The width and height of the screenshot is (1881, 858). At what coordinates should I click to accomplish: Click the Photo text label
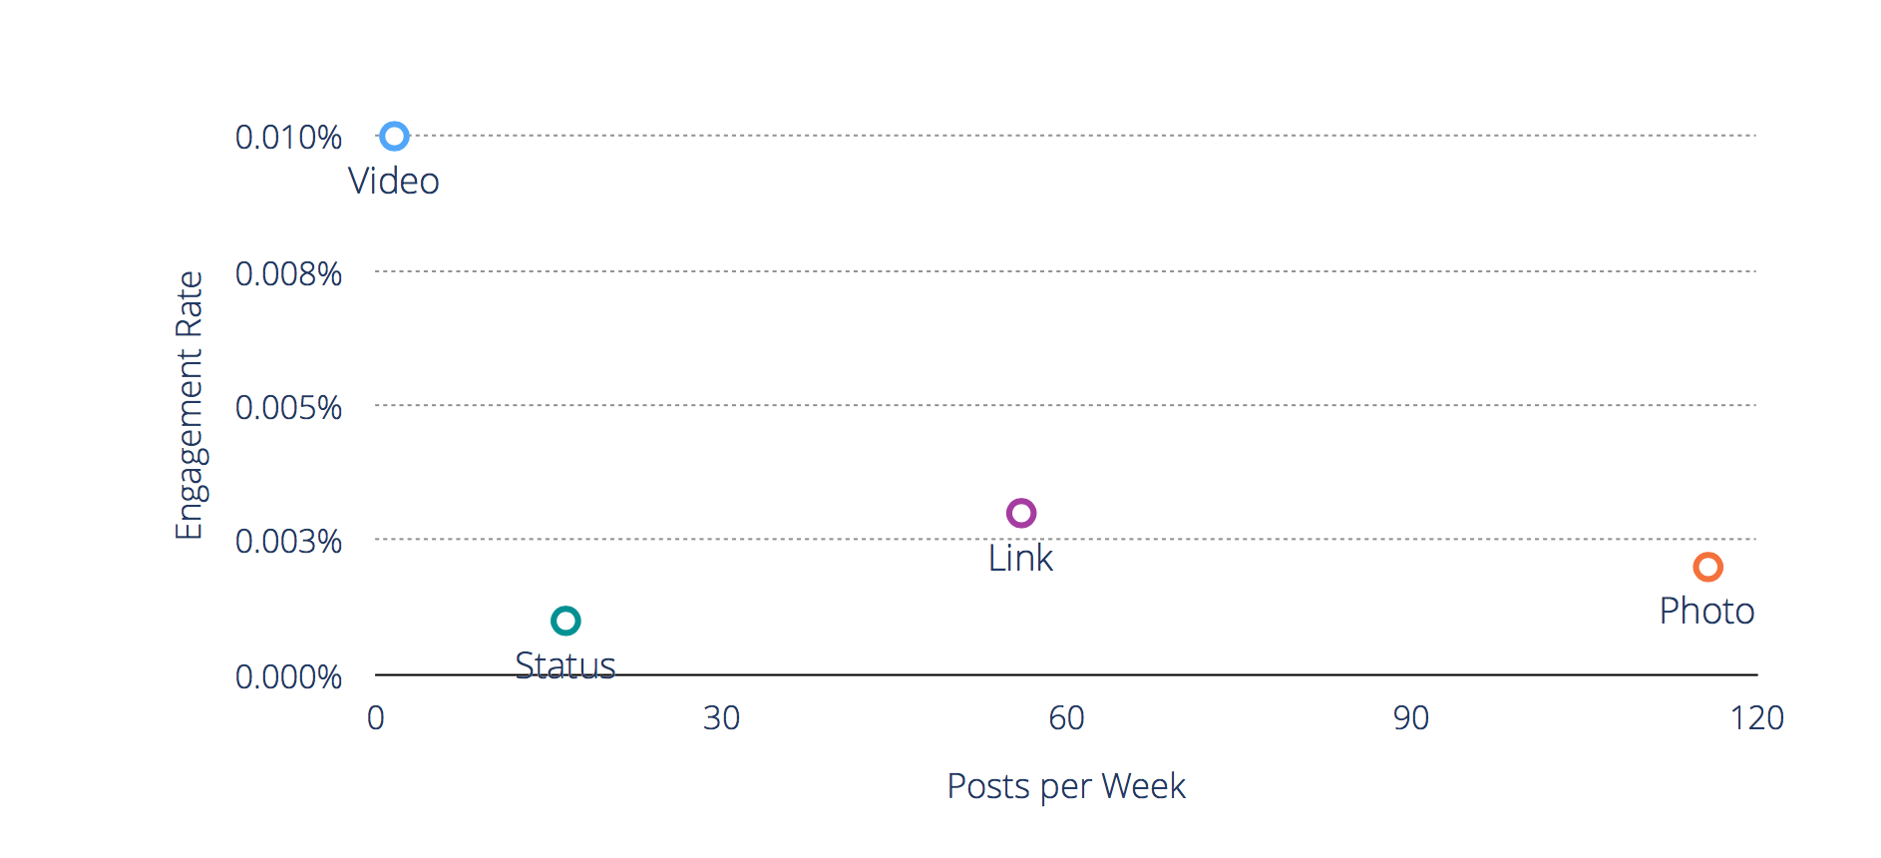[x=1706, y=612]
